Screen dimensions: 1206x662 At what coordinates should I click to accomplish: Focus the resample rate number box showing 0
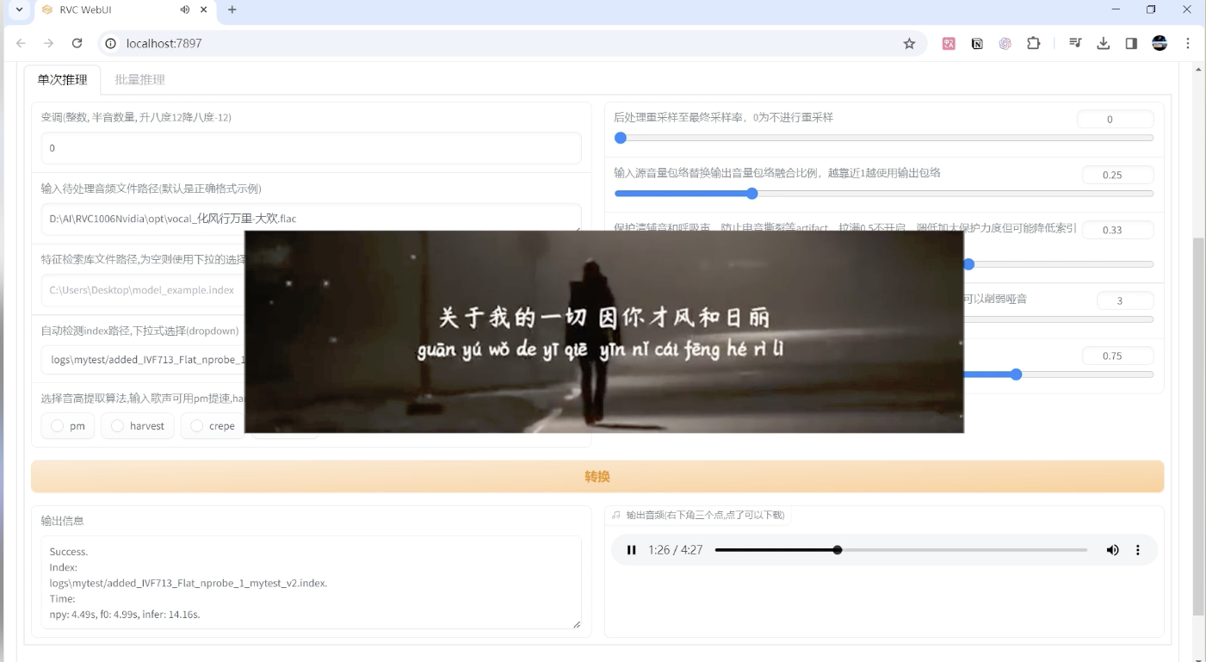pyautogui.click(x=1115, y=120)
